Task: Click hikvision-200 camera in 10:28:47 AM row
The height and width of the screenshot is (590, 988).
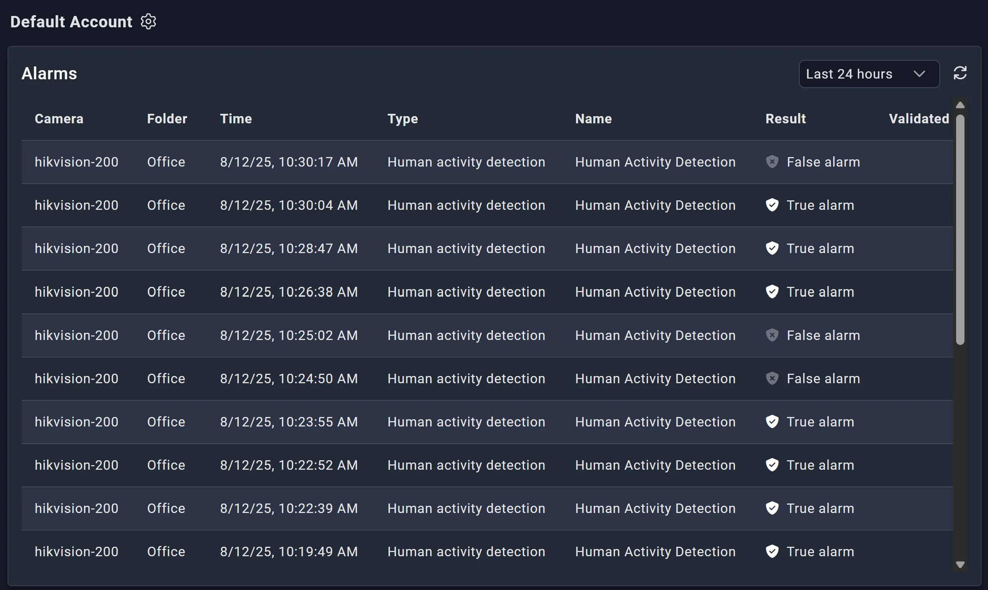Action: 76,249
